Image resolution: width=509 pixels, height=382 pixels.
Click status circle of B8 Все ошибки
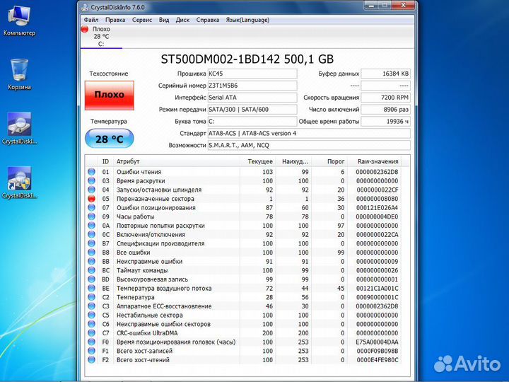(91, 252)
